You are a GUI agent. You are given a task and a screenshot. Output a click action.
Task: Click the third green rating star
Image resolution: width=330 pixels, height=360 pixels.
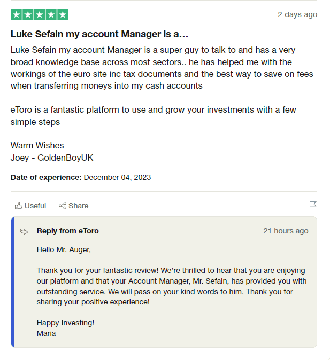coord(40,14)
